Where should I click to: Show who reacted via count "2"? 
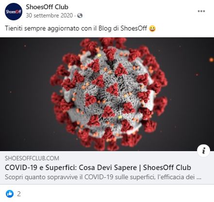[x=19, y=194]
